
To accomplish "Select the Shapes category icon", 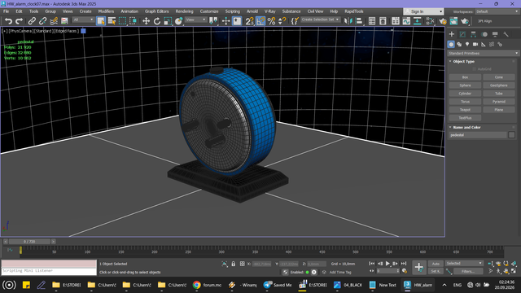I will click(x=459, y=44).
